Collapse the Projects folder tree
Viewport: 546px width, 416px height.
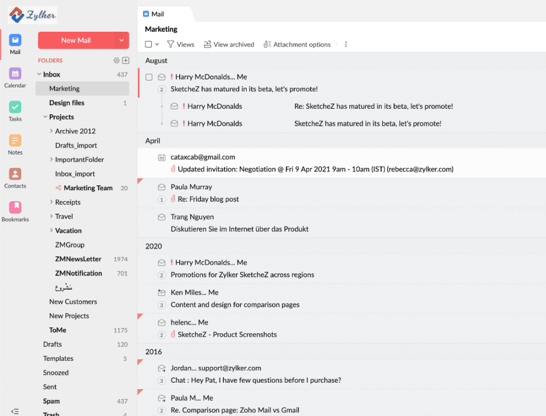click(x=45, y=117)
